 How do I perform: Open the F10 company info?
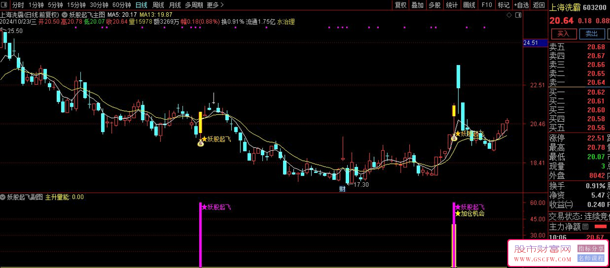click(486, 5)
